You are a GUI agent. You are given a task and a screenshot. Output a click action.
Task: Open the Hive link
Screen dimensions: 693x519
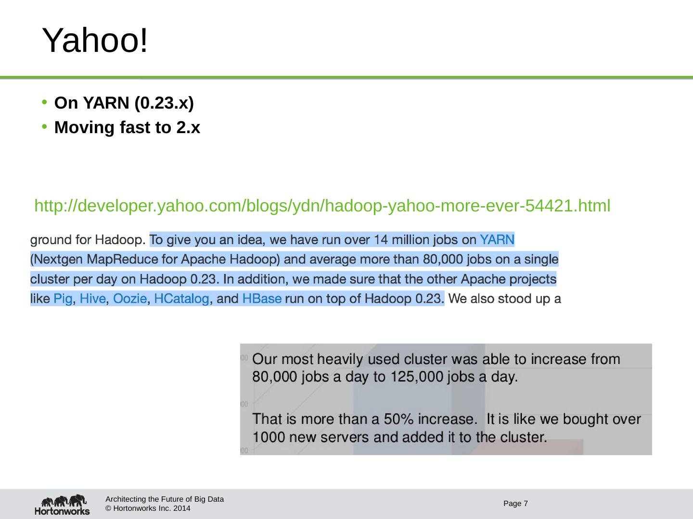(93, 299)
